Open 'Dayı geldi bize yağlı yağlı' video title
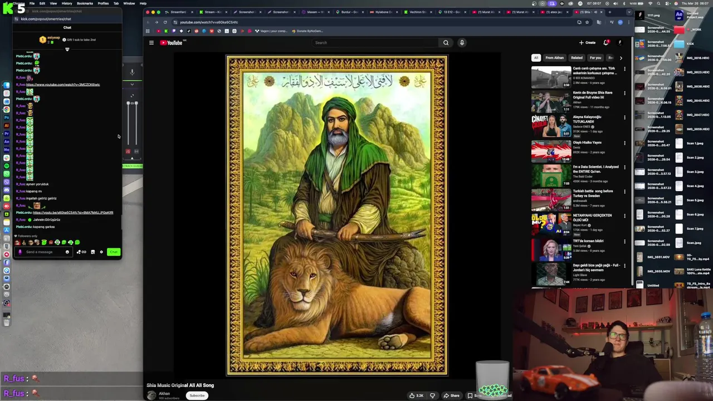 coord(596,267)
